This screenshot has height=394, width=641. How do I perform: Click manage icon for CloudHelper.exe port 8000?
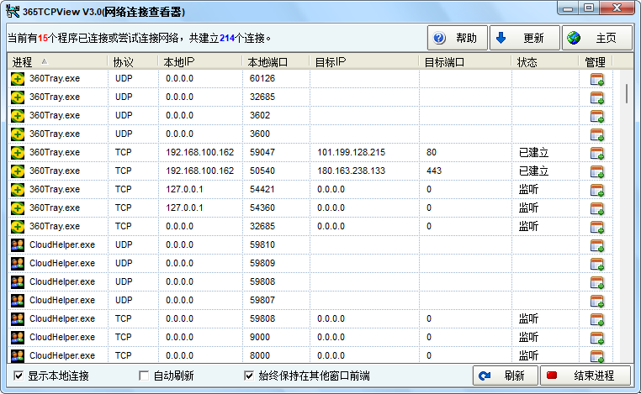(x=597, y=356)
